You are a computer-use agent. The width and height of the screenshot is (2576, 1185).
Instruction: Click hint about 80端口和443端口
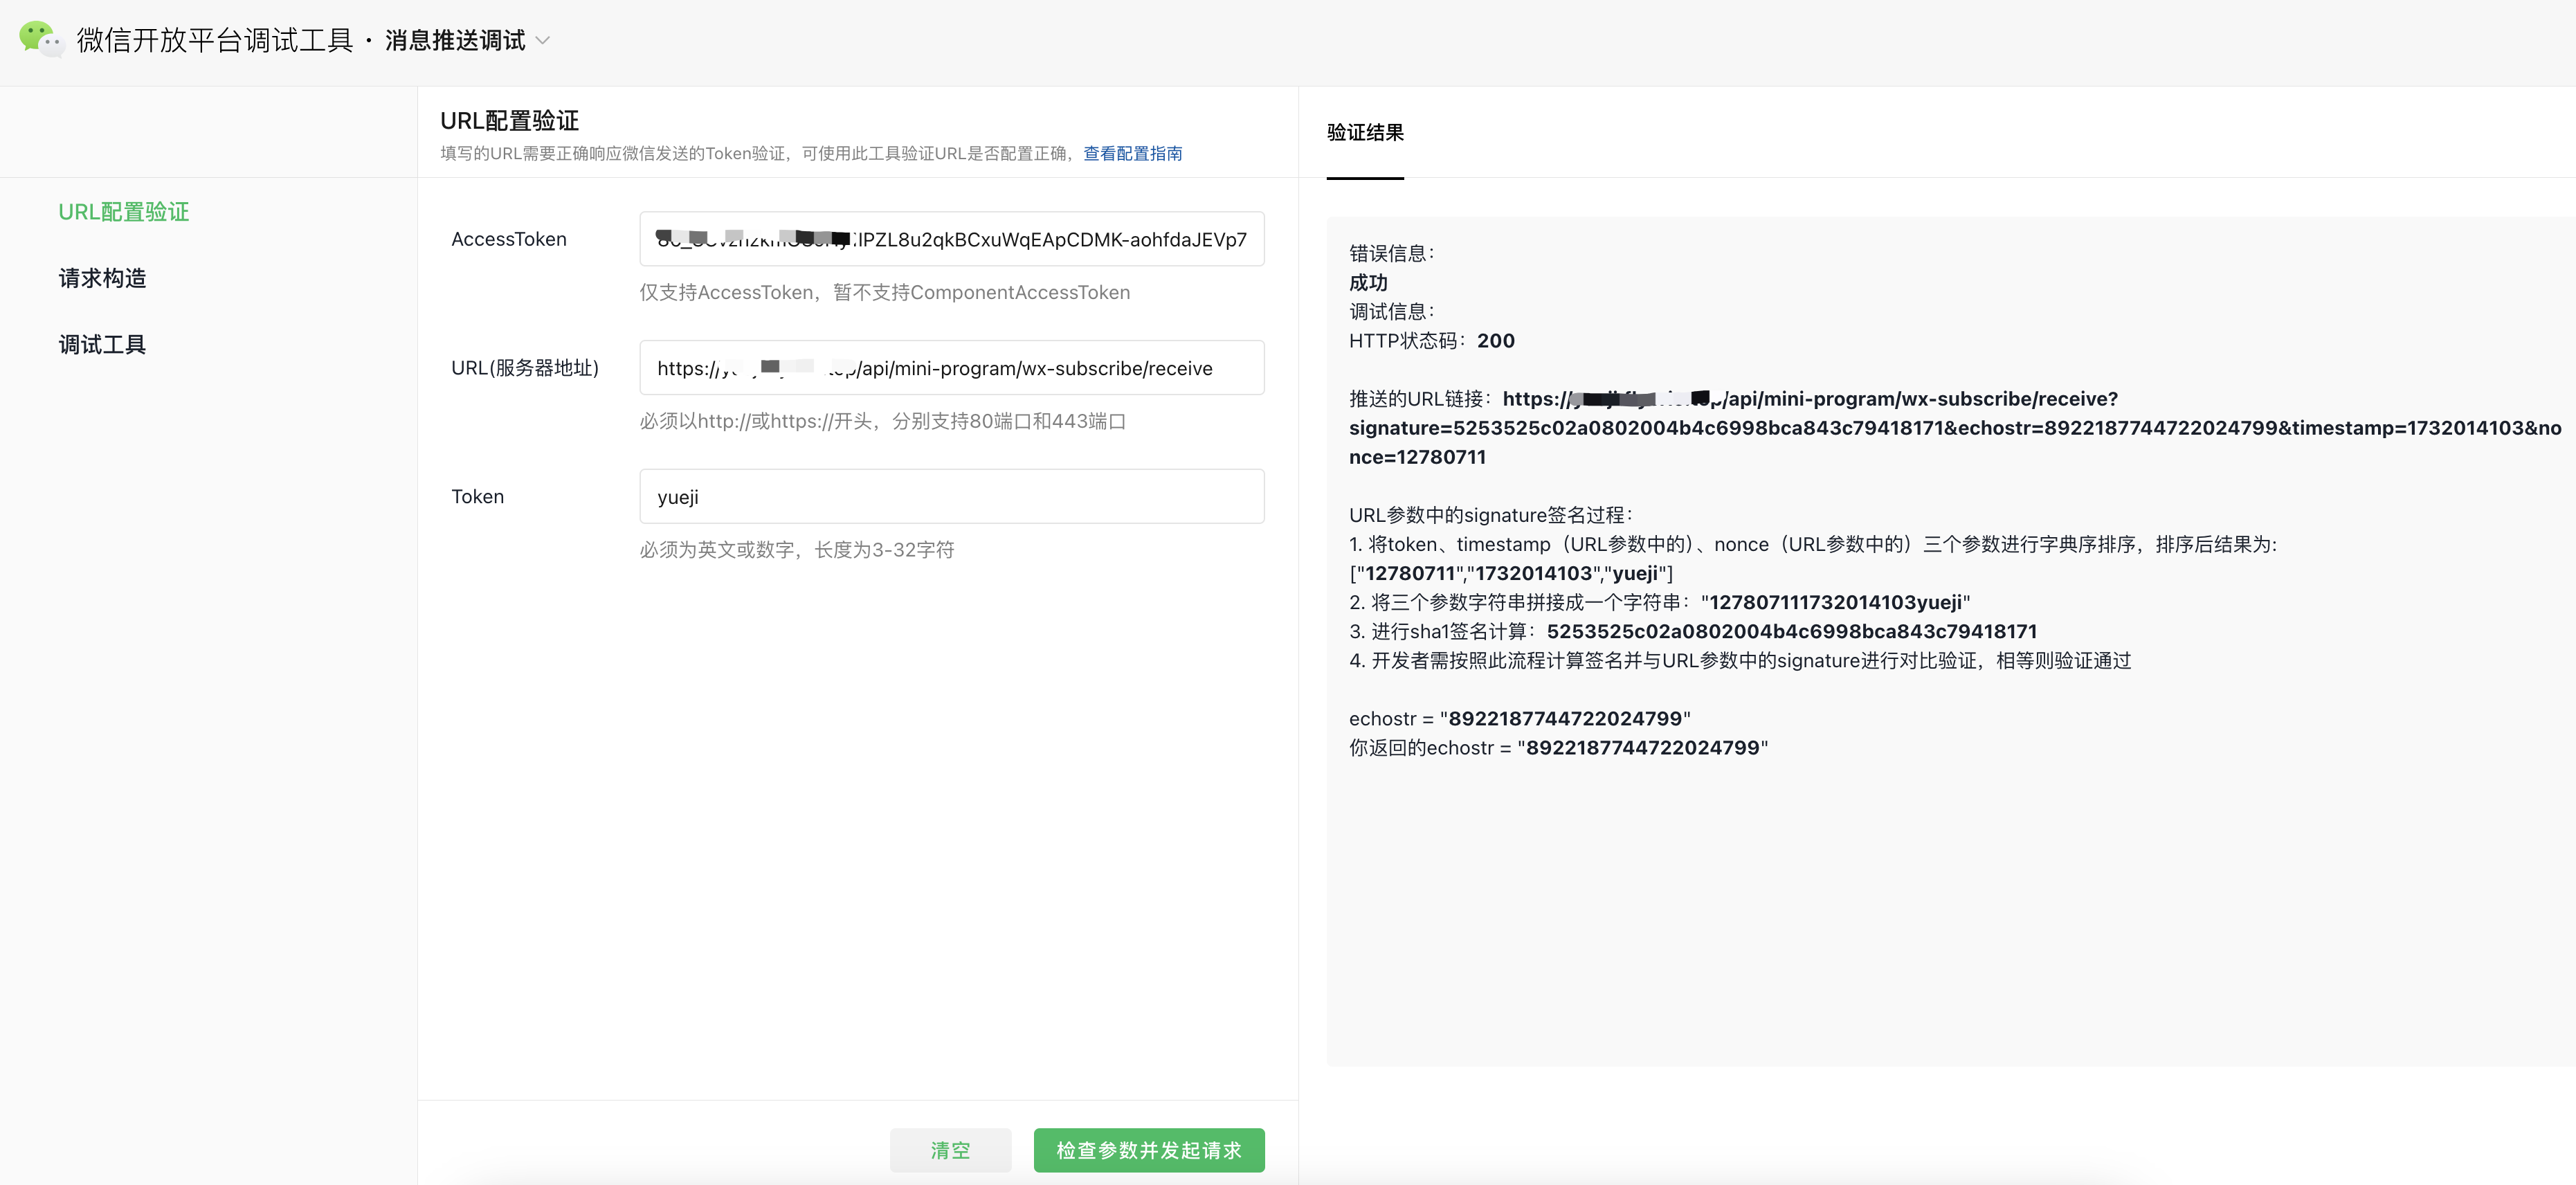[882, 421]
